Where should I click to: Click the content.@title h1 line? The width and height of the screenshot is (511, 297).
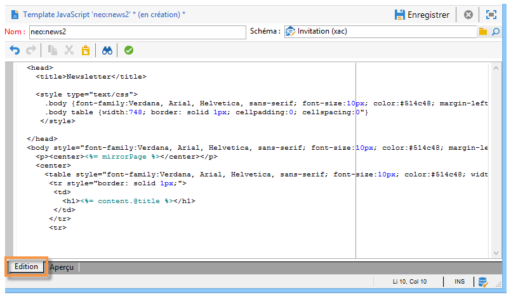tap(129, 201)
